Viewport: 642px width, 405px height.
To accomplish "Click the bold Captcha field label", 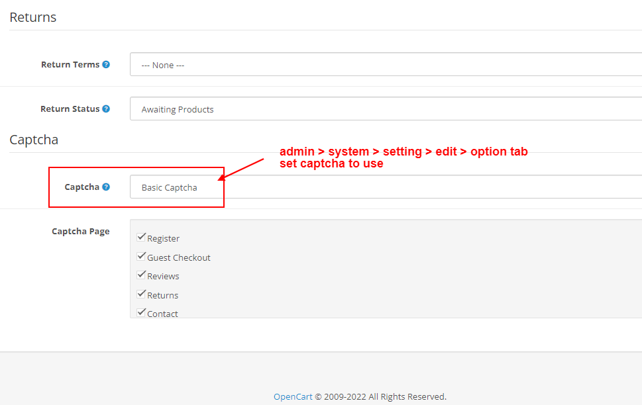I will click(82, 187).
